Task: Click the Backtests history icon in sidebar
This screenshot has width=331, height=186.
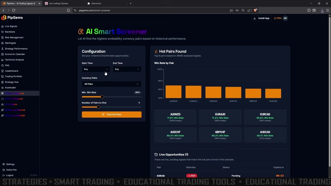Action: pyautogui.click(x=2, y=32)
